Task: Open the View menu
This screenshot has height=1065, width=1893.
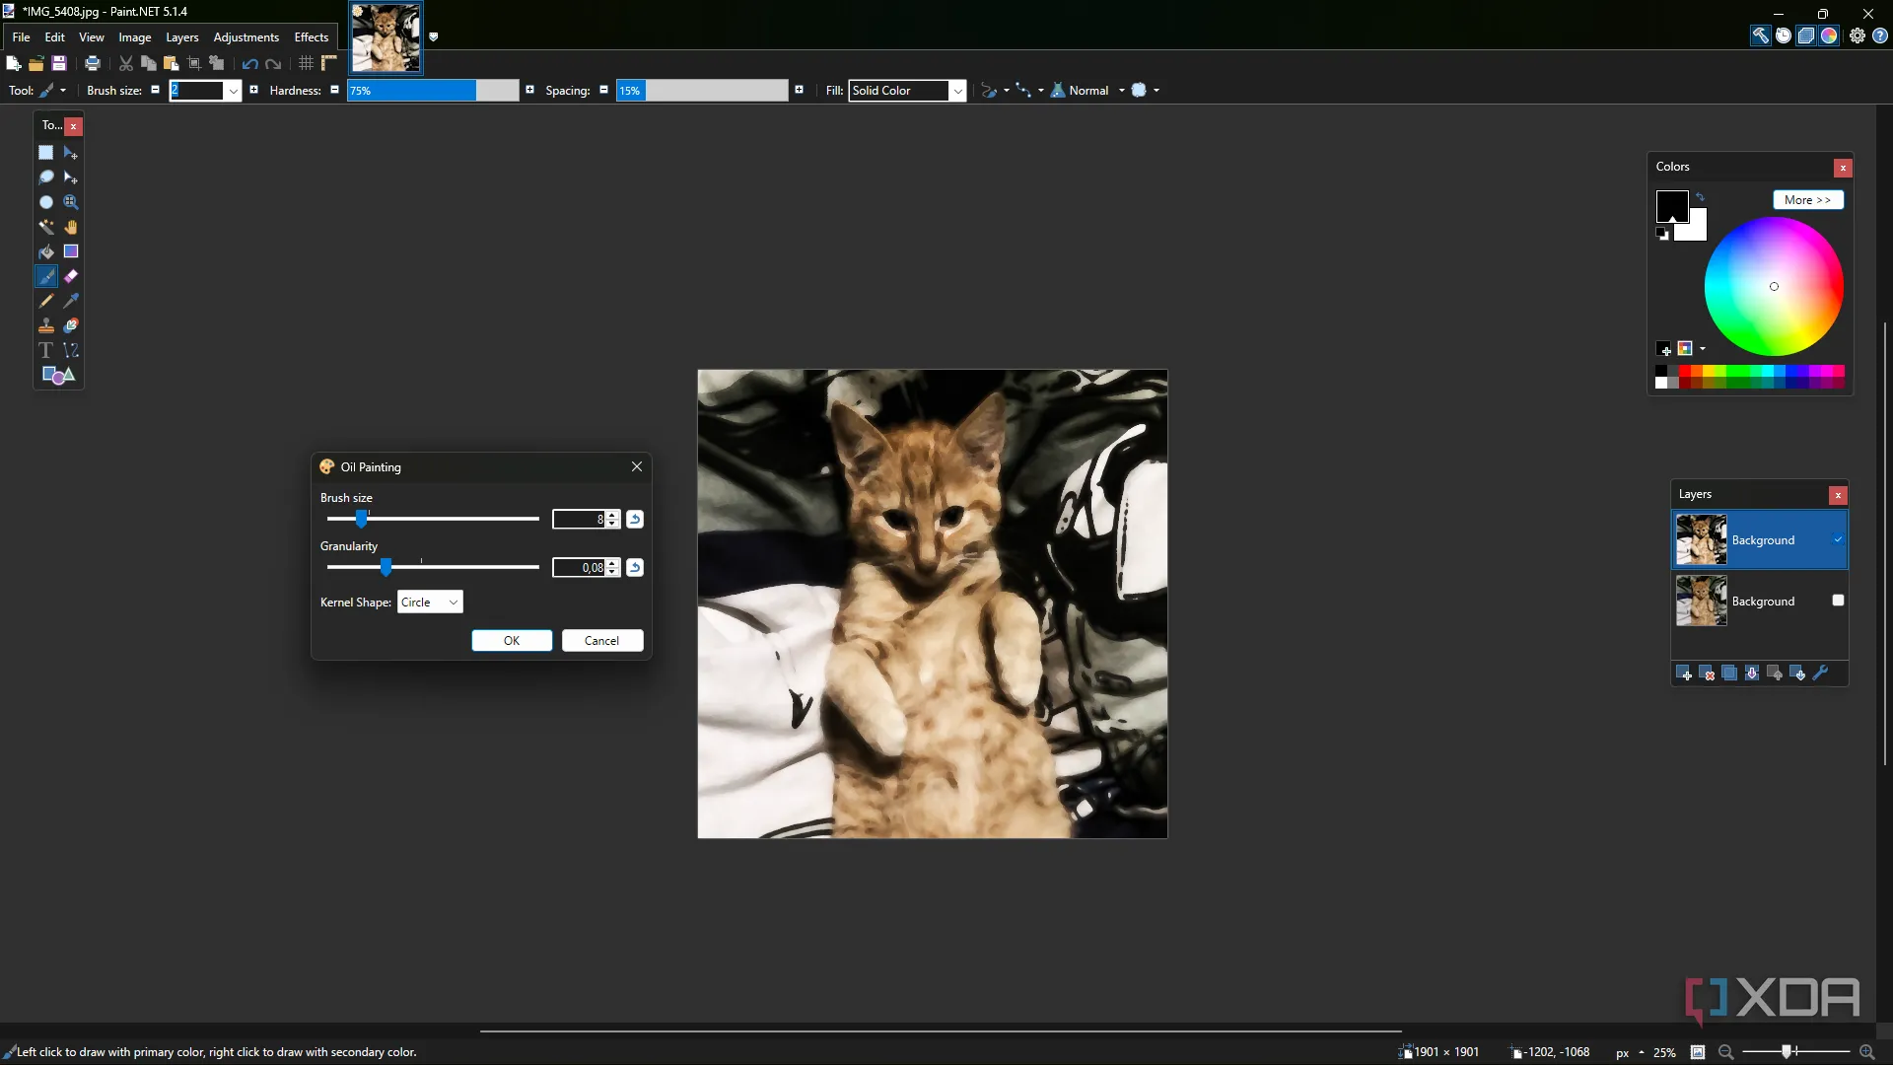Action: tap(92, 37)
